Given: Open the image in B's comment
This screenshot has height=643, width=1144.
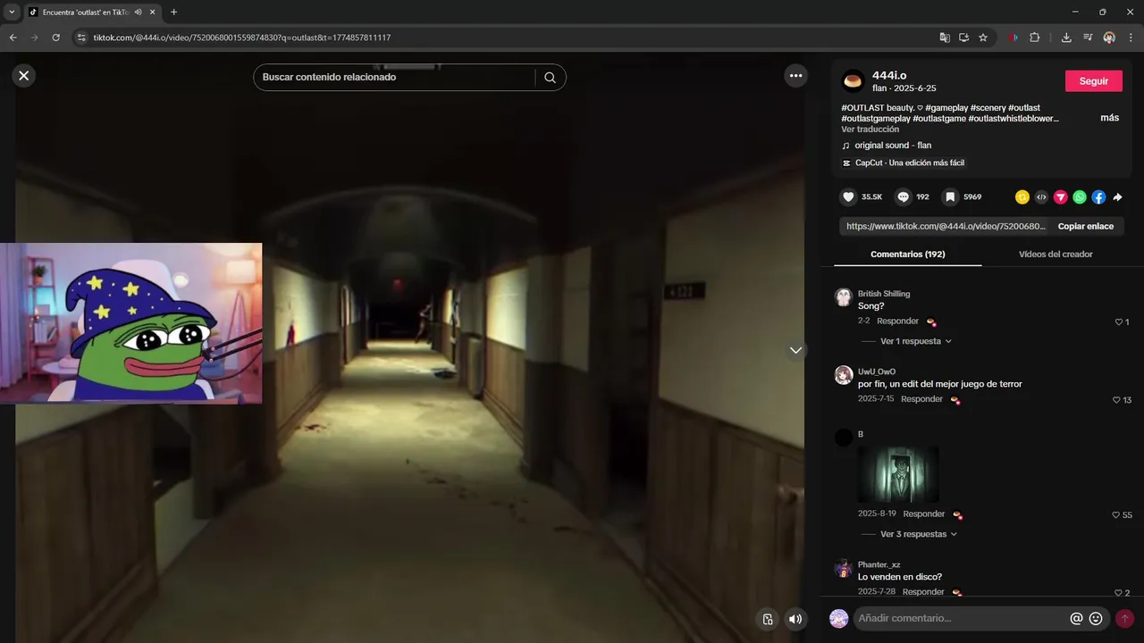Looking at the screenshot, I should [x=898, y=474].
